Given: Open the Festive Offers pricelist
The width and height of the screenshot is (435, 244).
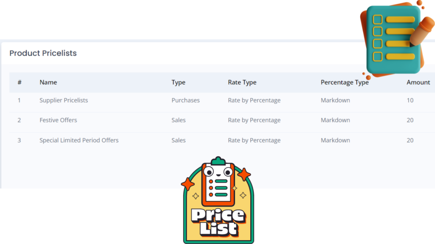Looking at the screenshot, I should click(58, 120).
